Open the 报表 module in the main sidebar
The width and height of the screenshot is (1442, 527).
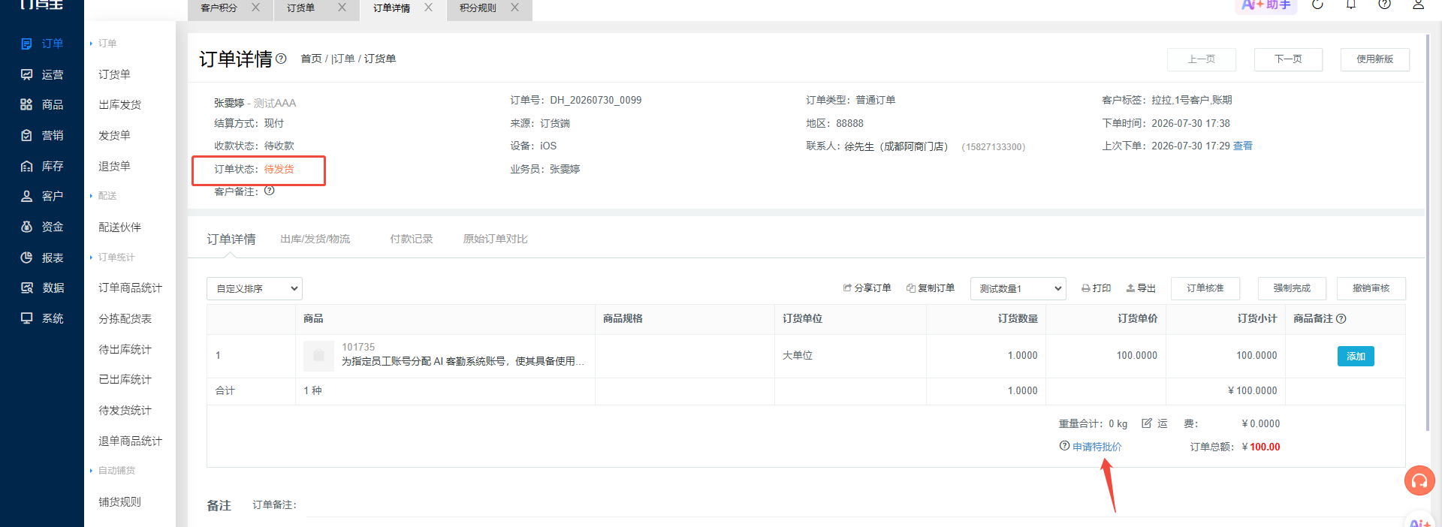click(42, 257)
